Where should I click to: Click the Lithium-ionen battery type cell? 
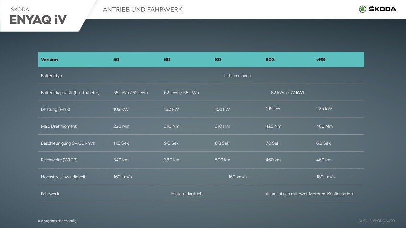(x=238, y=76)
